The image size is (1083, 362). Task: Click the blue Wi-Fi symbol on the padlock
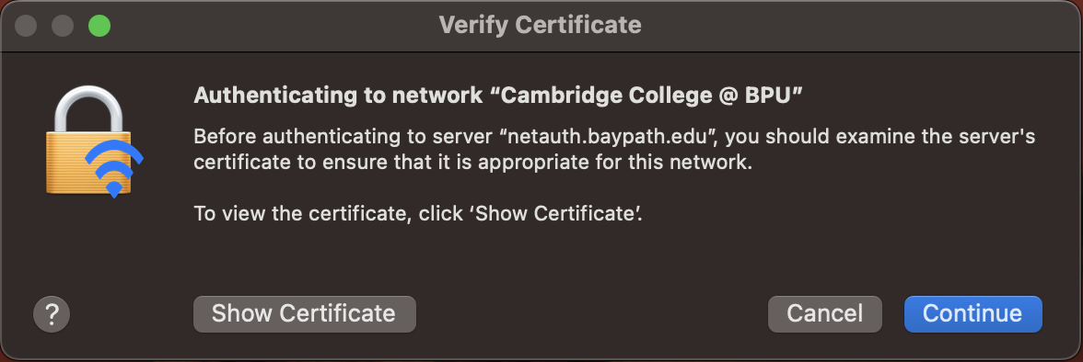coord(114,167)
